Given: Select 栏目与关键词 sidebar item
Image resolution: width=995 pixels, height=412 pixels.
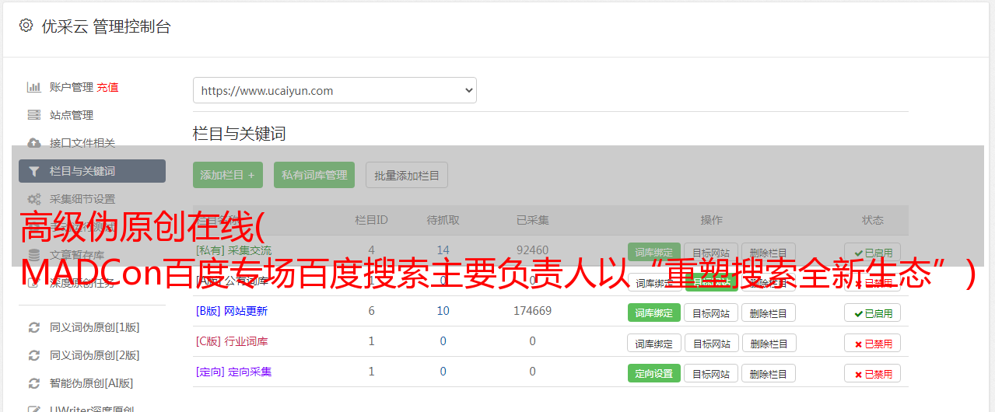Looking at the screenshot, I should click(92, 171).
